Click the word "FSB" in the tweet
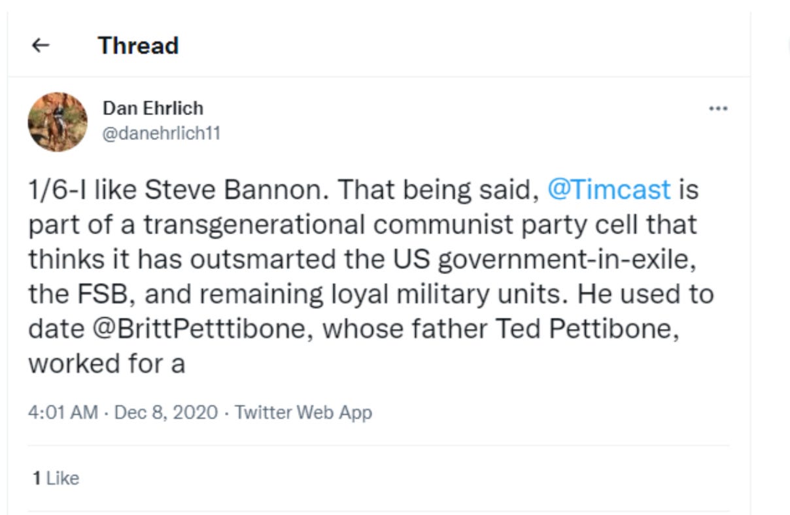Viewport: 790px width, 515px height. pyautogui.click(x=99, y=294)
